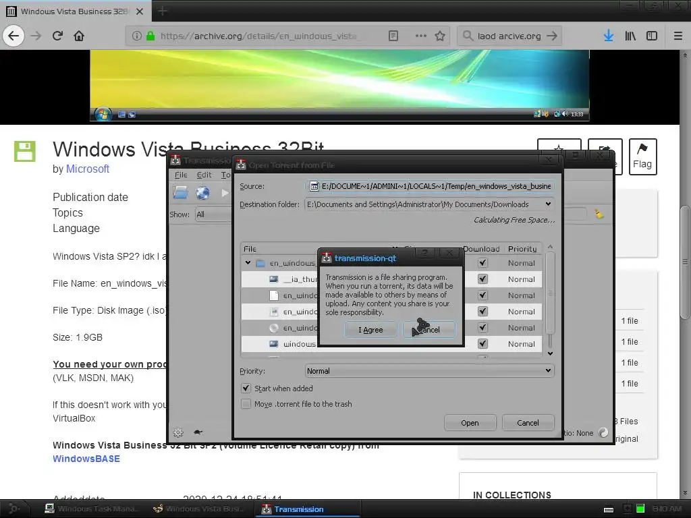The image size is (691, 518).
Task: Uncheck Download for the windows file row
Action: point(482,343)
